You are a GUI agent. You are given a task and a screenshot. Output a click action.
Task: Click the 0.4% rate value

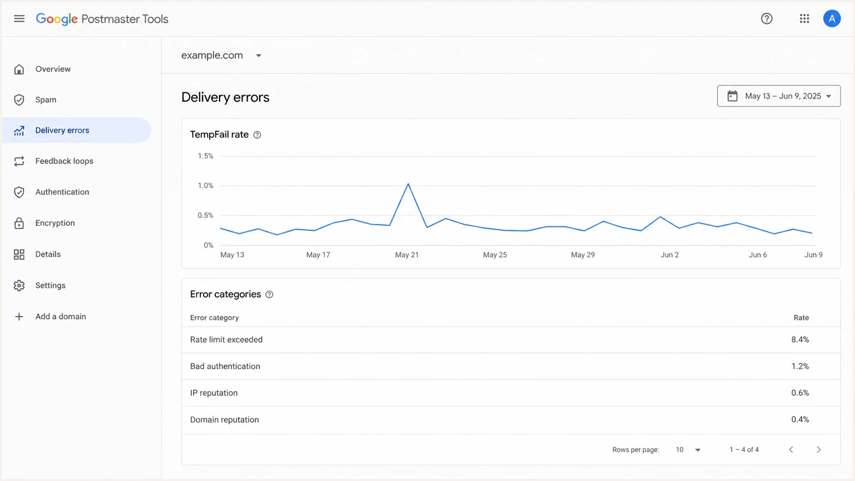[800, 420]
